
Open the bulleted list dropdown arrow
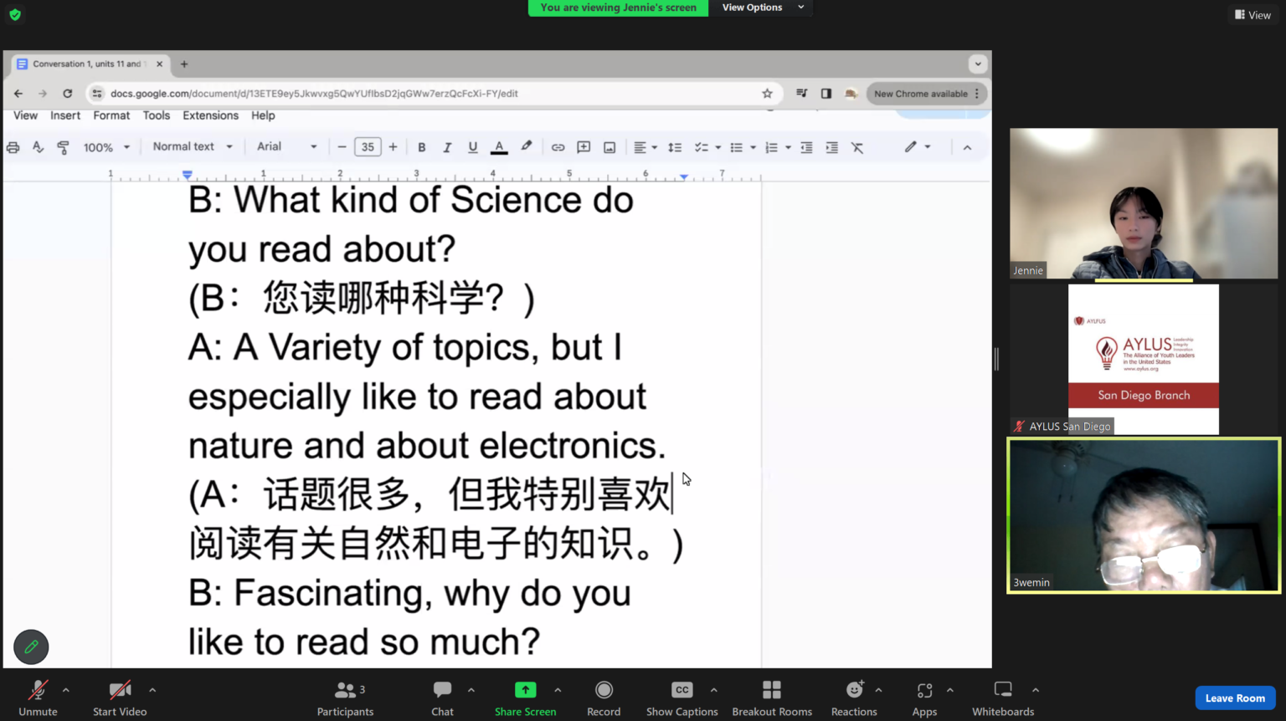[x=754, y=147]
